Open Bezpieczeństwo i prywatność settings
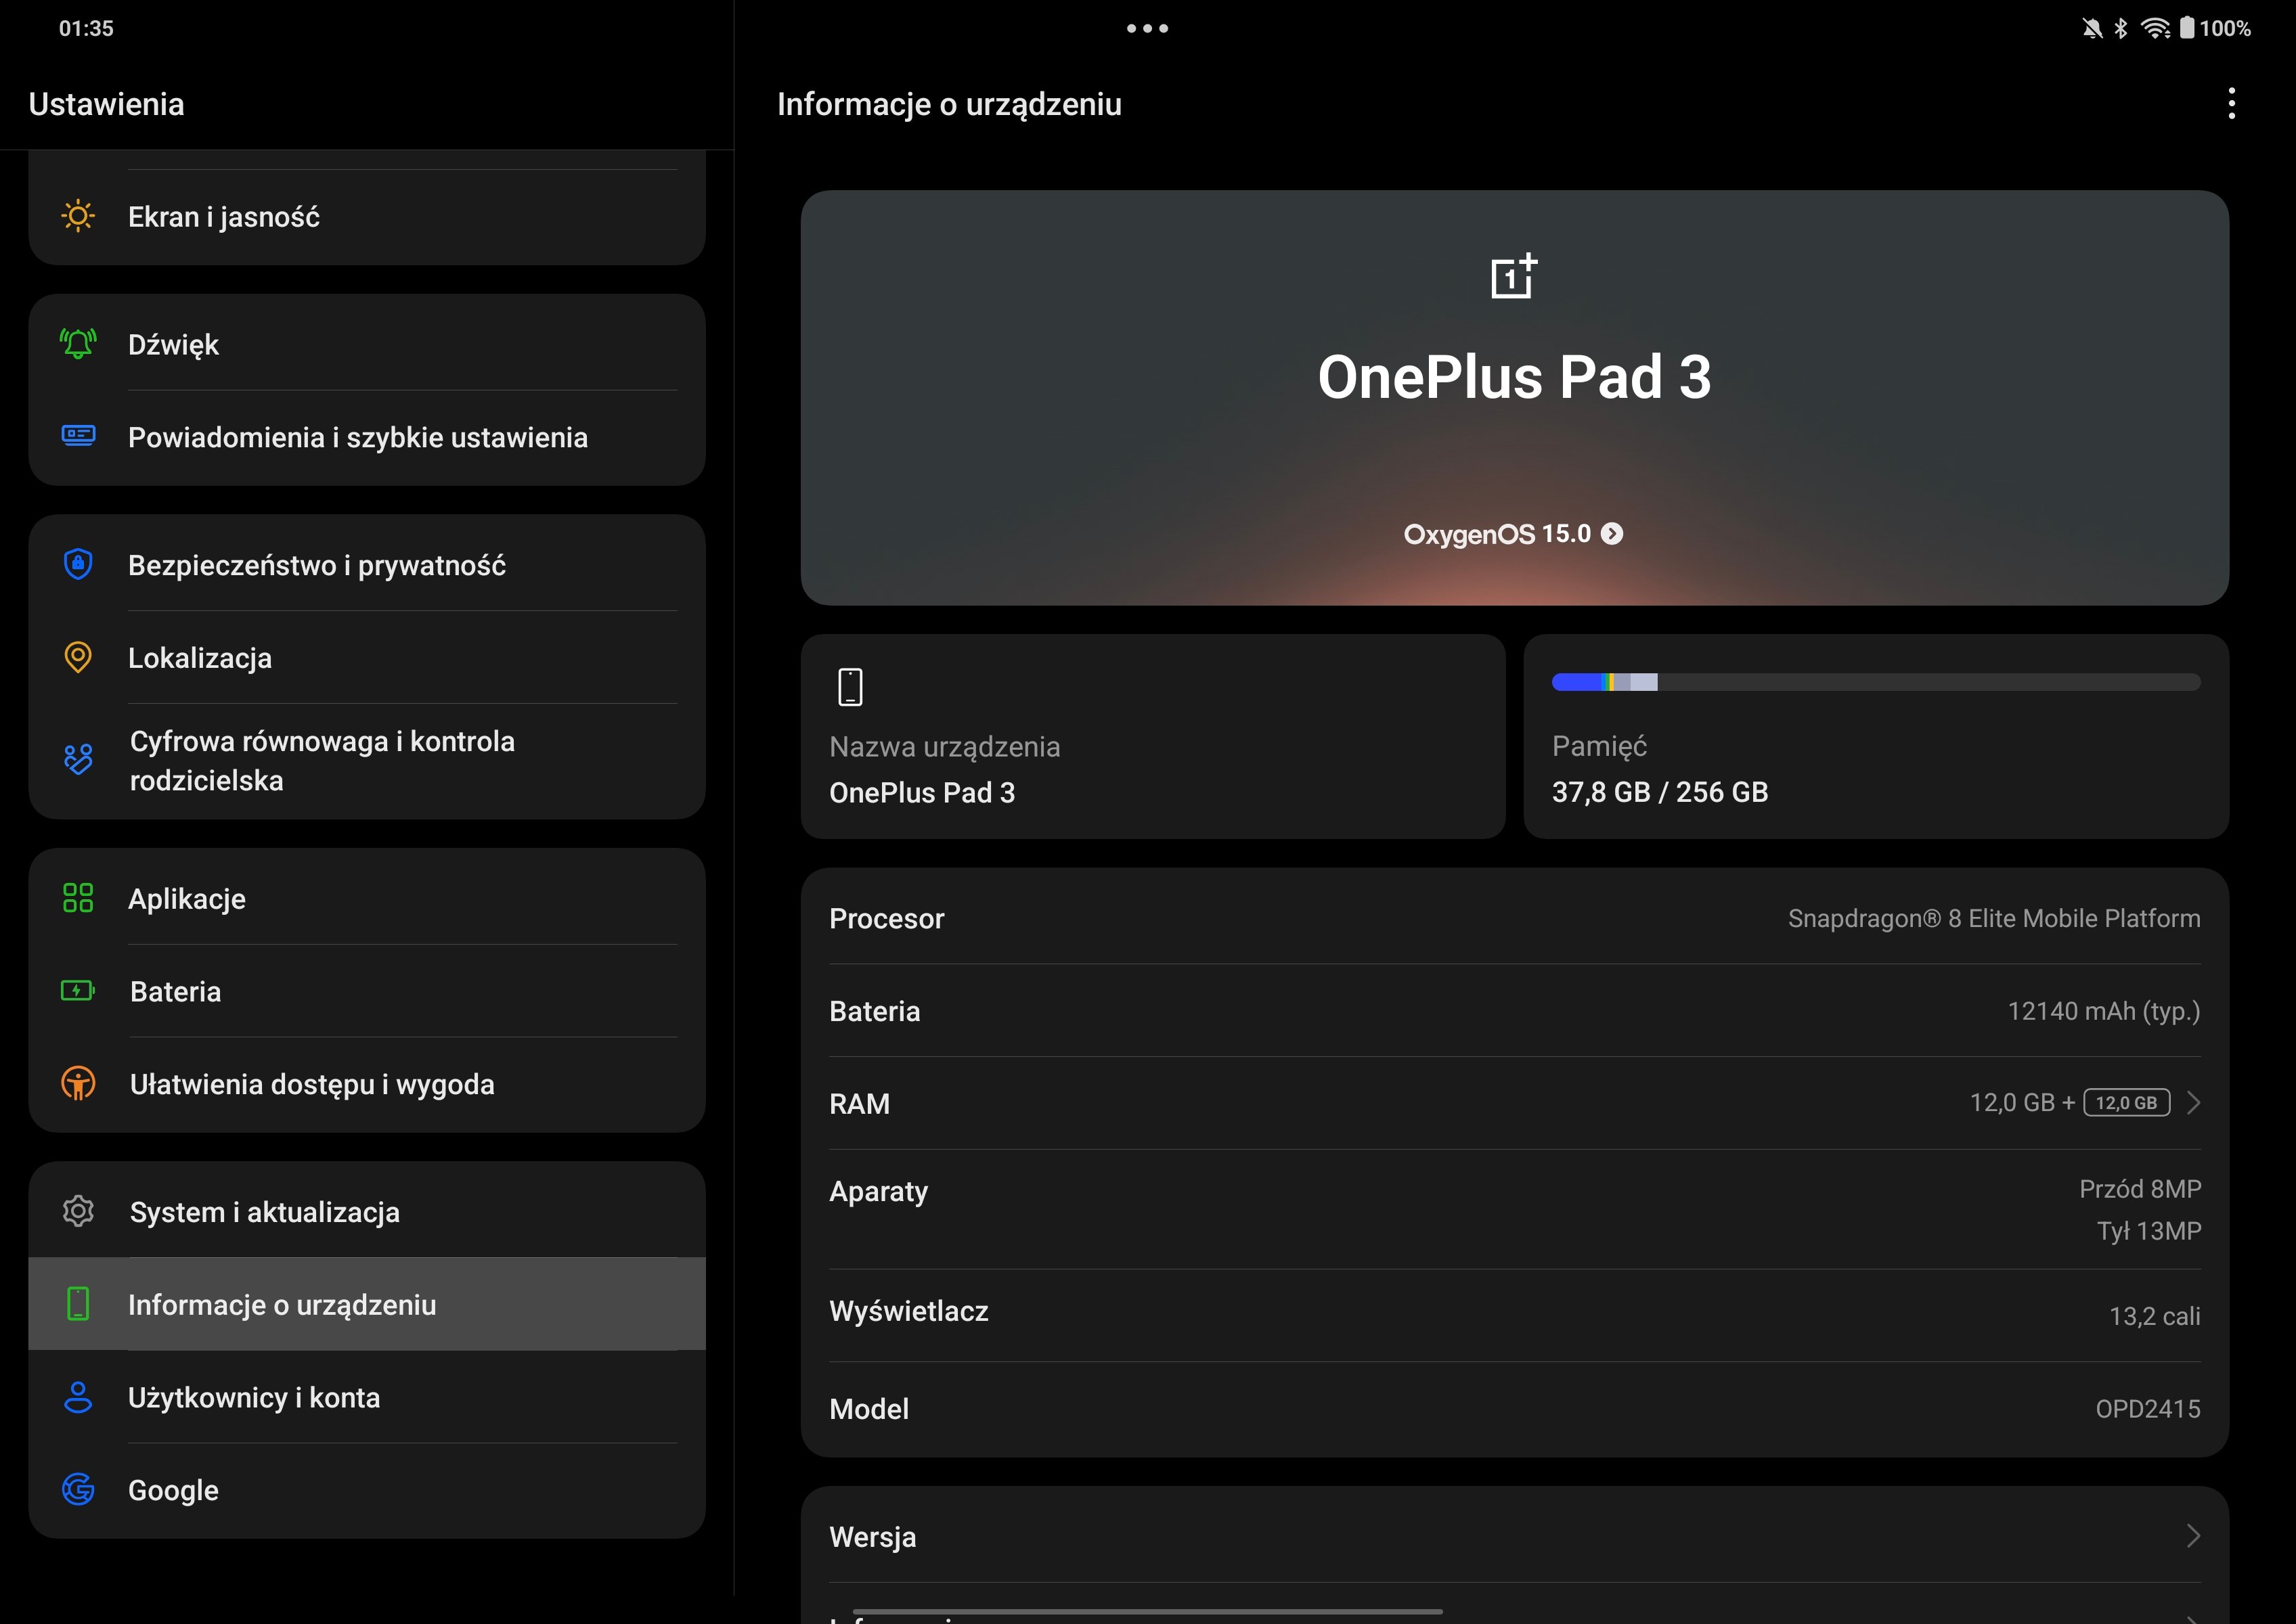 367,564
